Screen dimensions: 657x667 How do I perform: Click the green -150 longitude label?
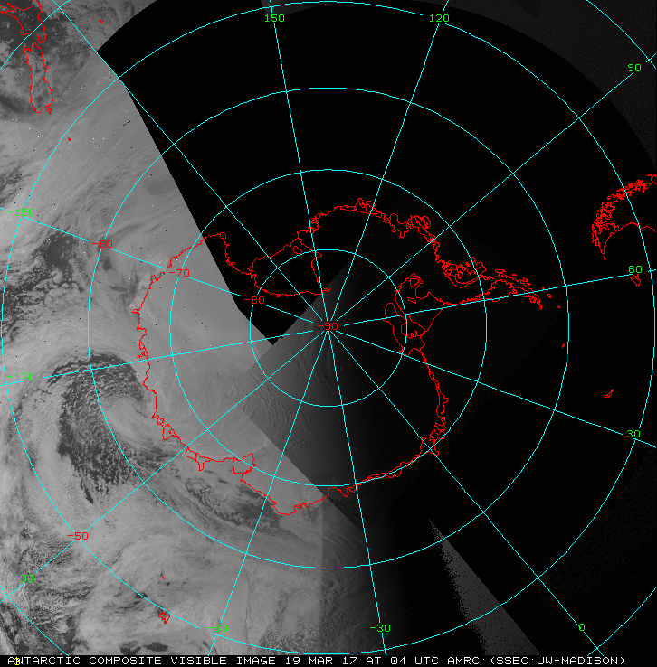coord(22,212)
